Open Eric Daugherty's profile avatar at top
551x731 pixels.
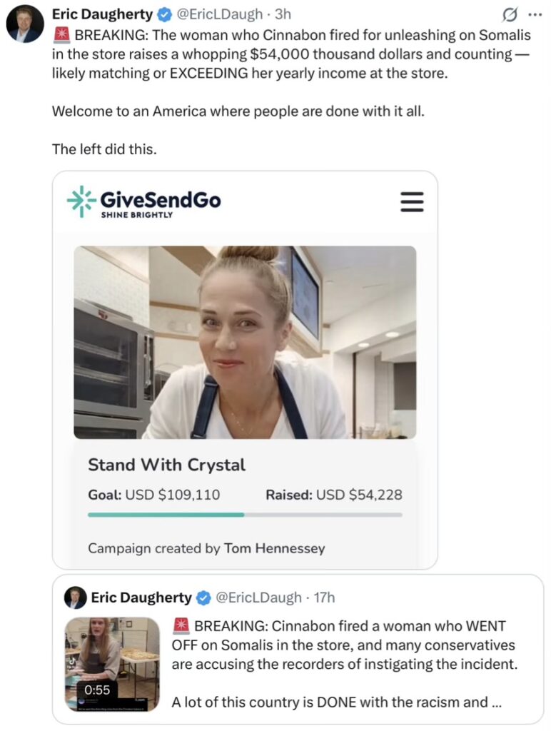[25, 24]
